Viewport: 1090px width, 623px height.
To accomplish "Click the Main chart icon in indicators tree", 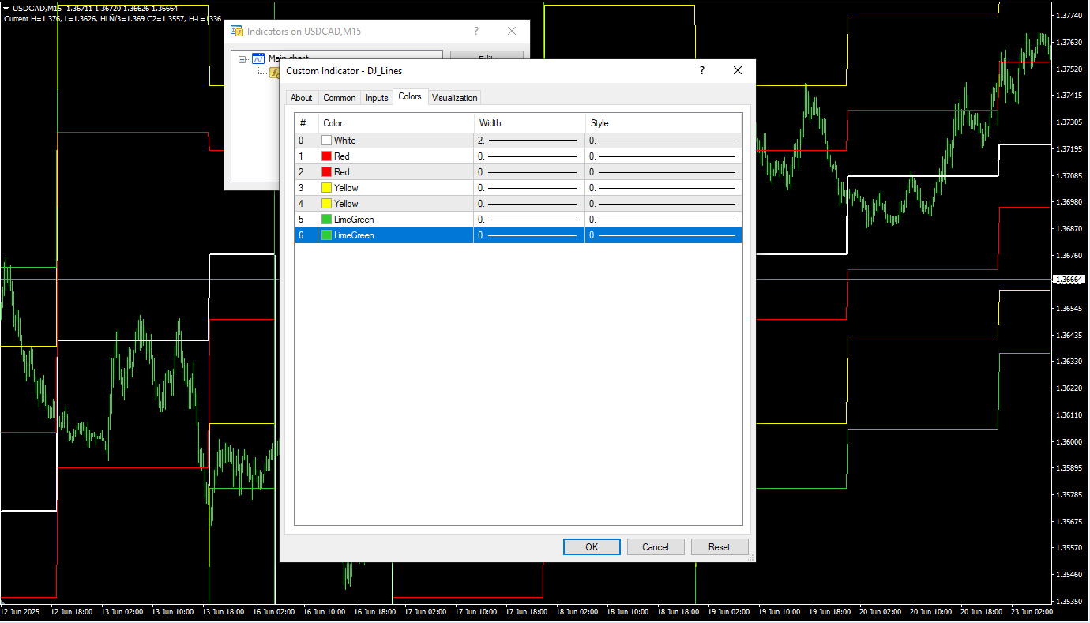I will pyautogui.click(x=257, y=58).
